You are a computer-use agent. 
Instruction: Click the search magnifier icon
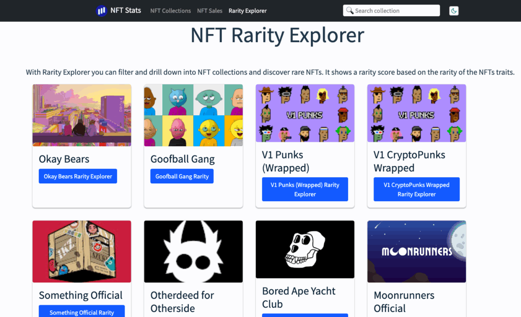(350, 11)
